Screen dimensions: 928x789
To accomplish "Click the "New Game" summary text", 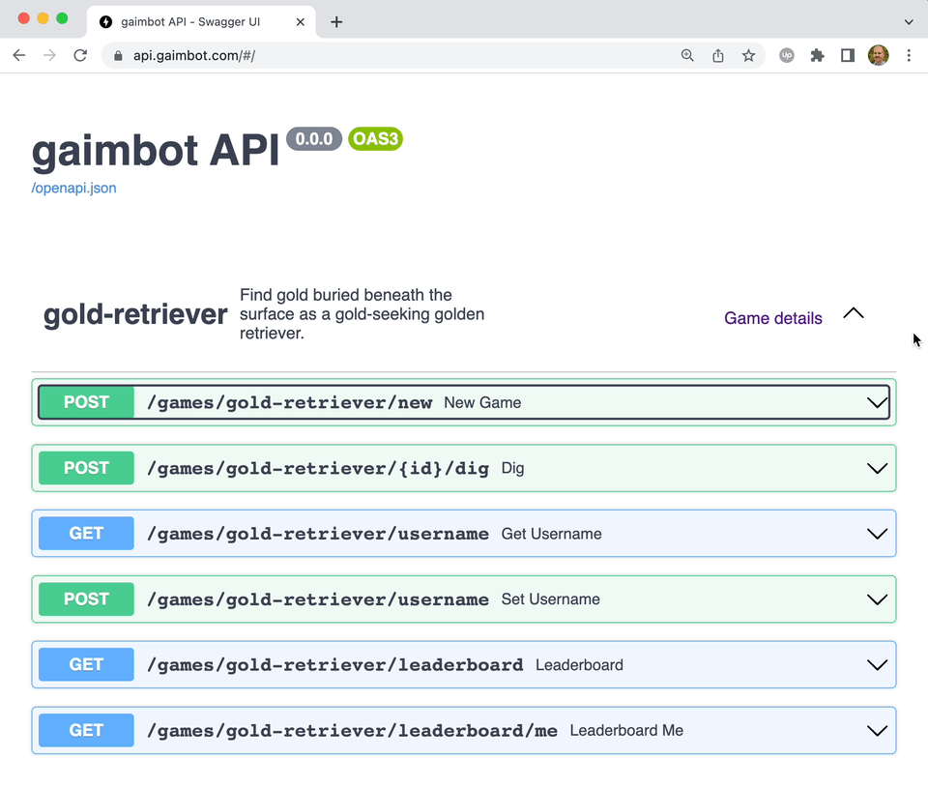I will pos(482,403).
